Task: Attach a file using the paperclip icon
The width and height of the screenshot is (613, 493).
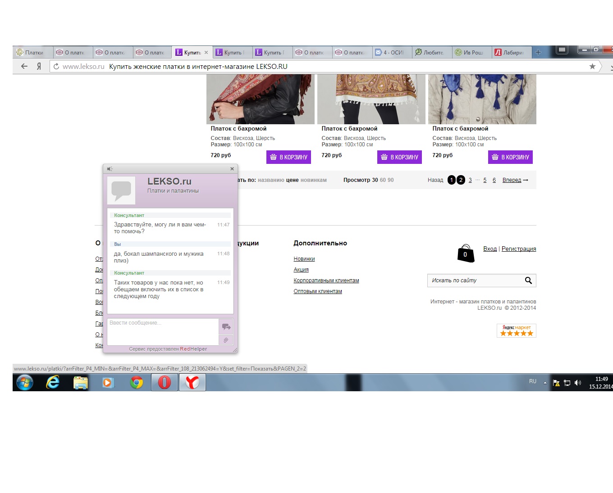Action: pos(226,340)
